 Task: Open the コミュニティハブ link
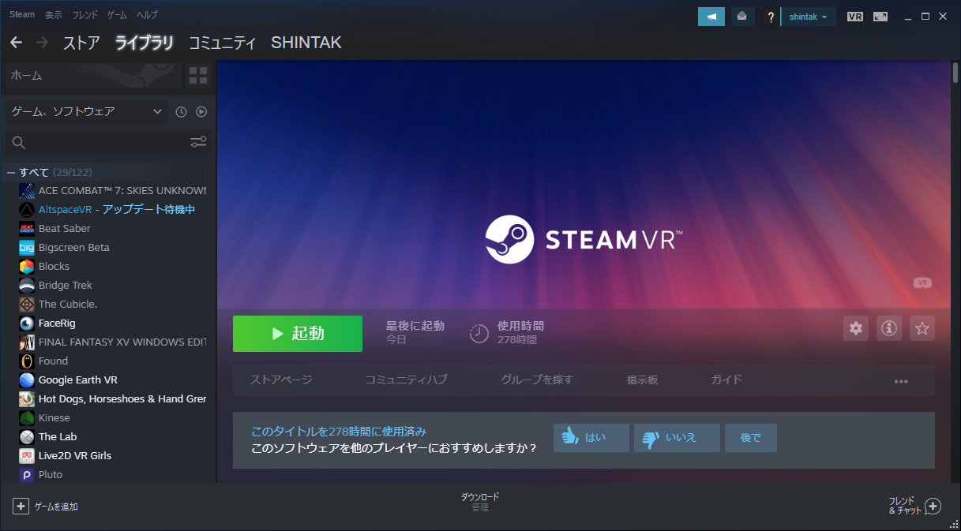point(406,380)
